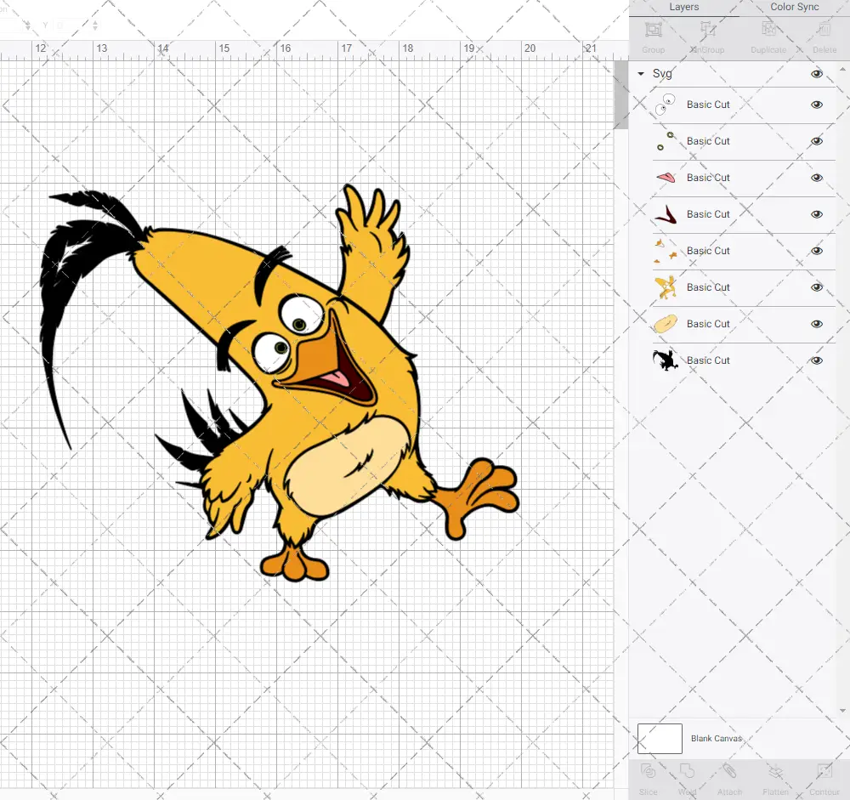The width and height of the screenshot is (850, 800).
Task: Click the layers panel scroll up arrow
Action: click(841, 70)
